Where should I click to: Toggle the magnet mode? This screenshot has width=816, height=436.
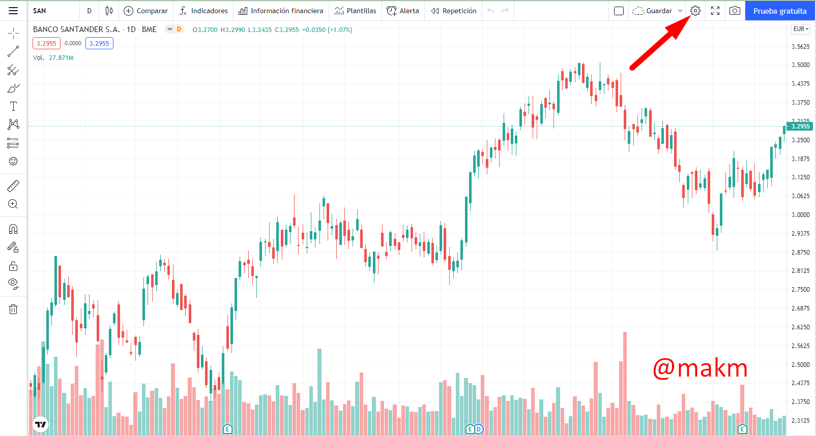coord(13,229)
